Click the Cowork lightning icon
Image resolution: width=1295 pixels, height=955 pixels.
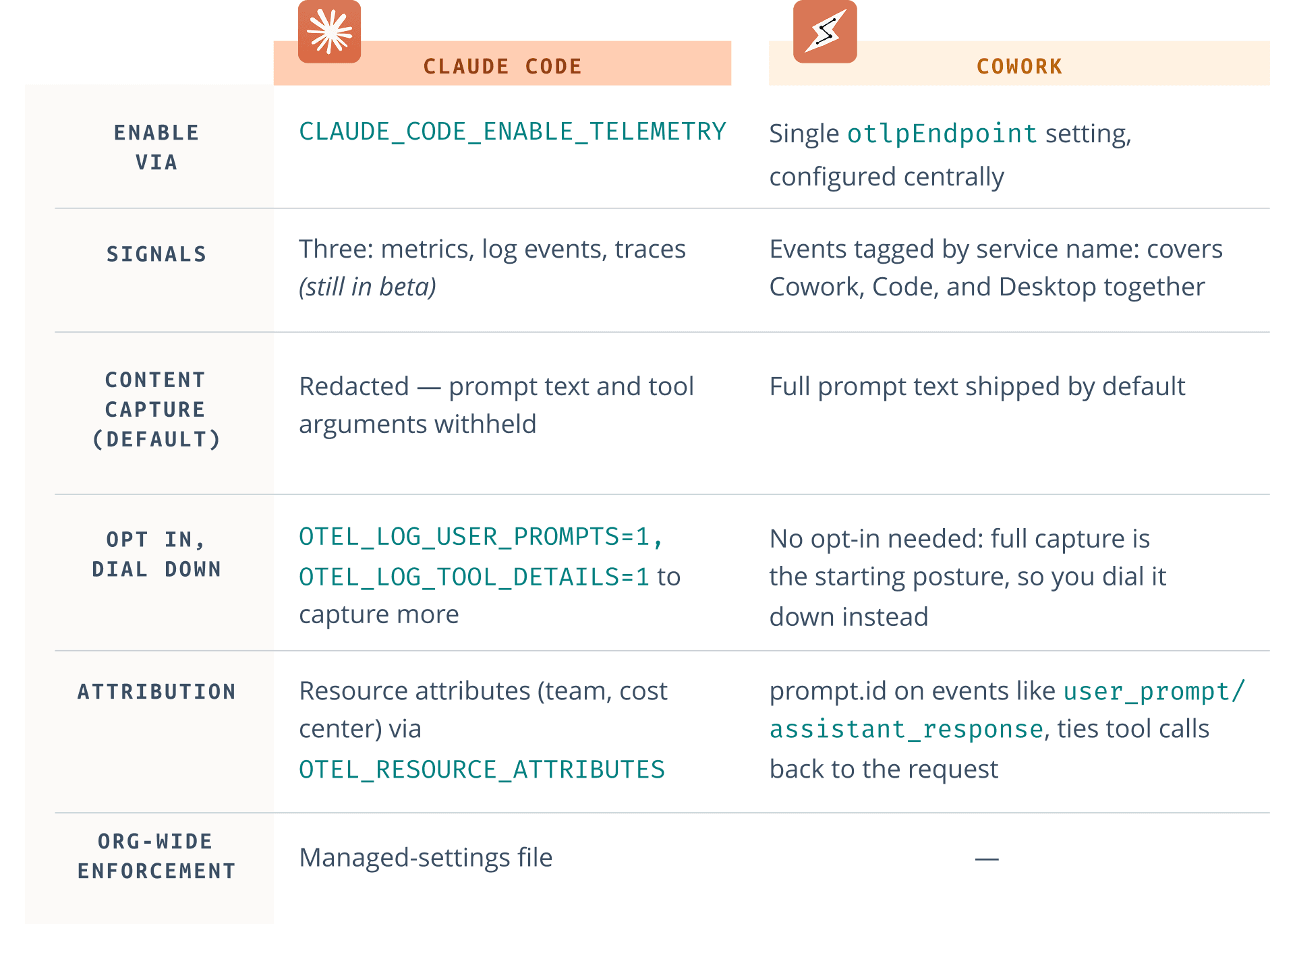pyautogui.click(x=825, y=32)
